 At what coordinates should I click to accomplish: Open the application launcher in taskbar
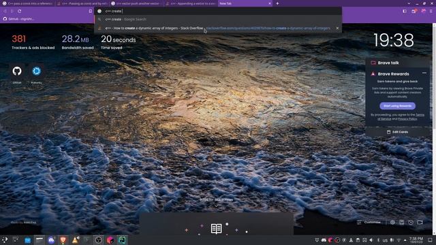pyautogui.click(x=5, y=240)
